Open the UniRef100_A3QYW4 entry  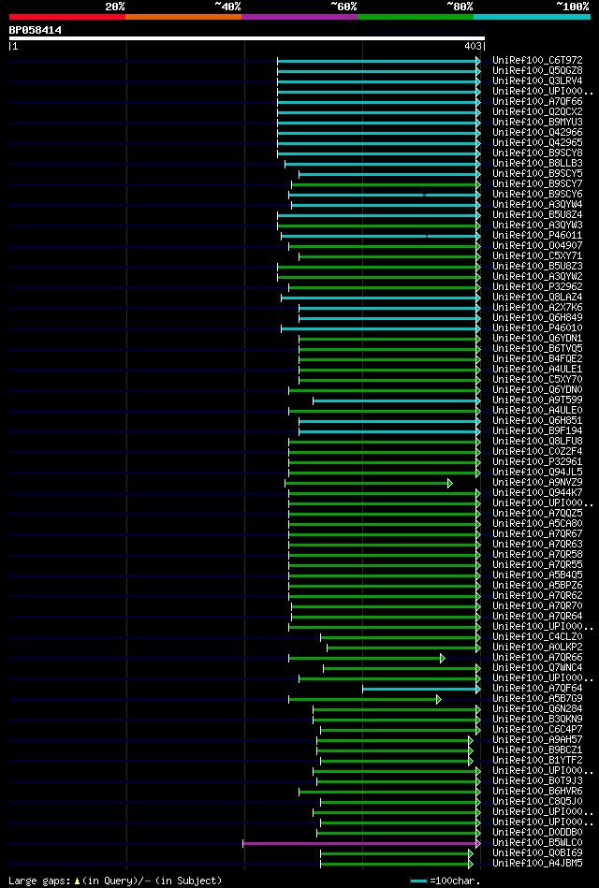537,204
